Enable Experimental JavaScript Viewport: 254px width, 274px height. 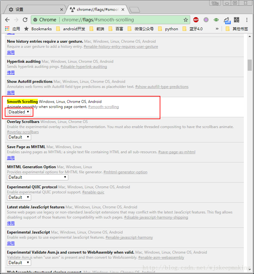(11, 243)
